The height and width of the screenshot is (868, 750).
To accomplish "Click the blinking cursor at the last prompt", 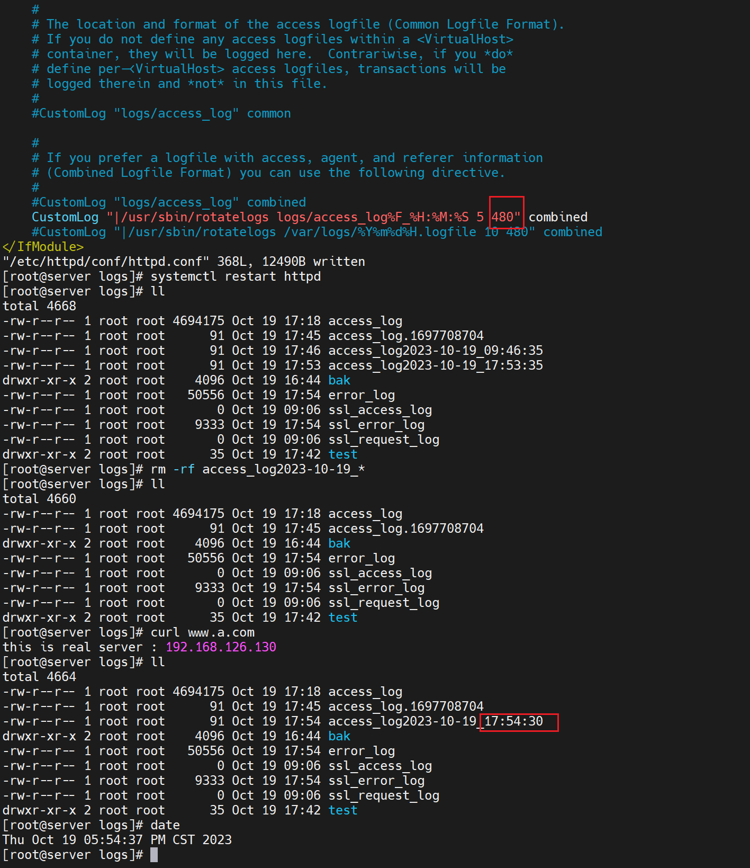I will pyautogui.click(x=154, y=855).
